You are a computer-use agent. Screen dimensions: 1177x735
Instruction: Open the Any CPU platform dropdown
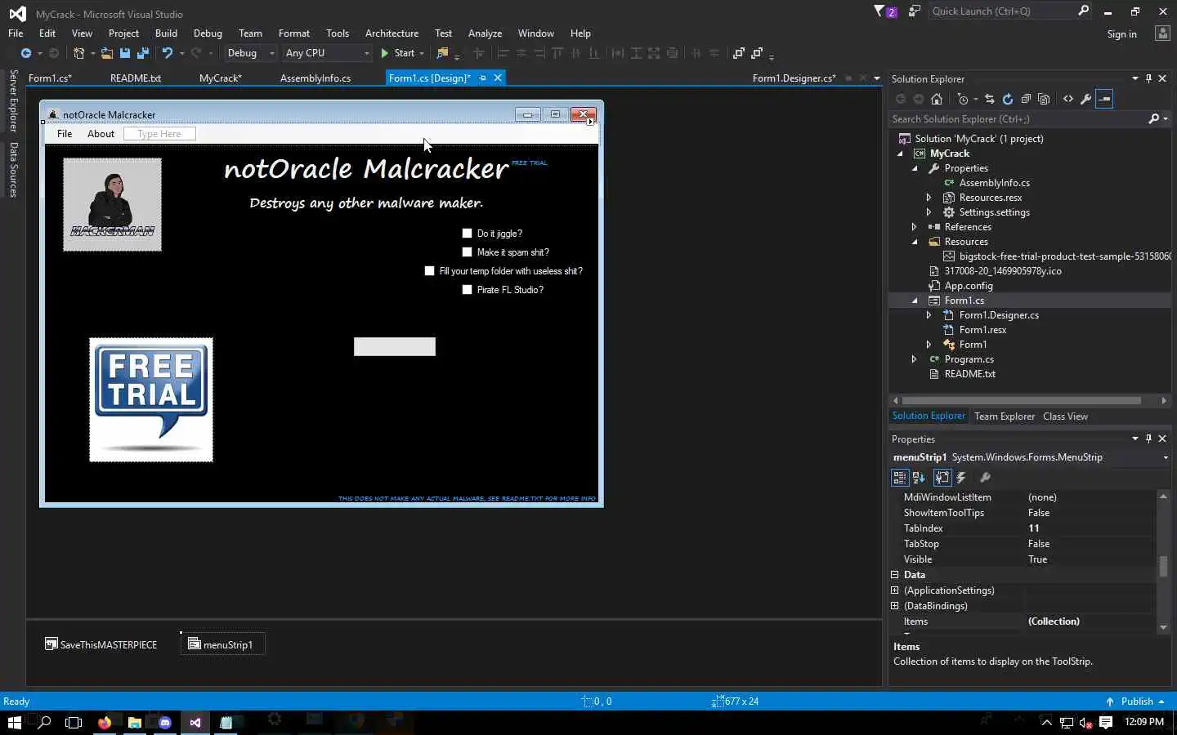366,53
